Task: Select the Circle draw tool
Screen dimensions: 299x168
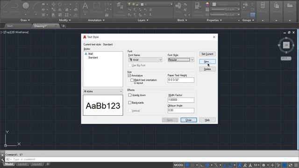Action: (26, 7)
